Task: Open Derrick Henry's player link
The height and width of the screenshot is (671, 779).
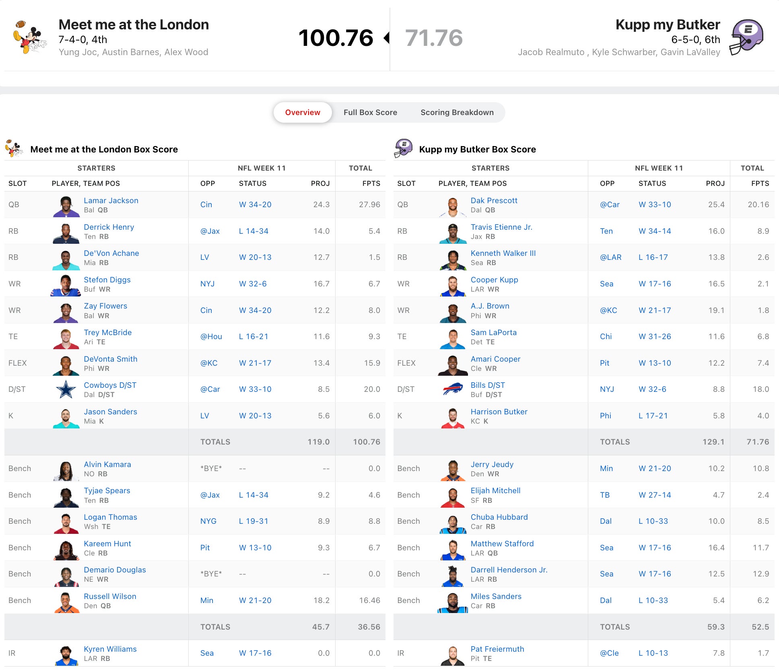Action: (x=109, y=227)
